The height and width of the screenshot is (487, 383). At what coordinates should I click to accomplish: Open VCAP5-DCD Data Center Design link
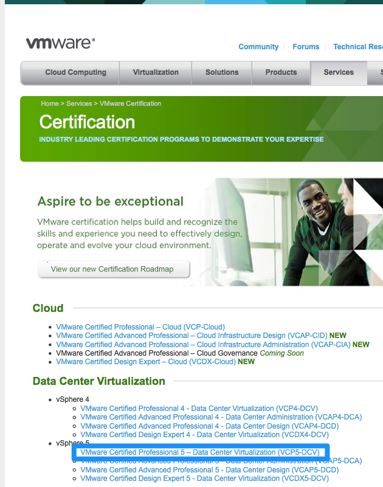pyautogui.click(x=210, y=469)
